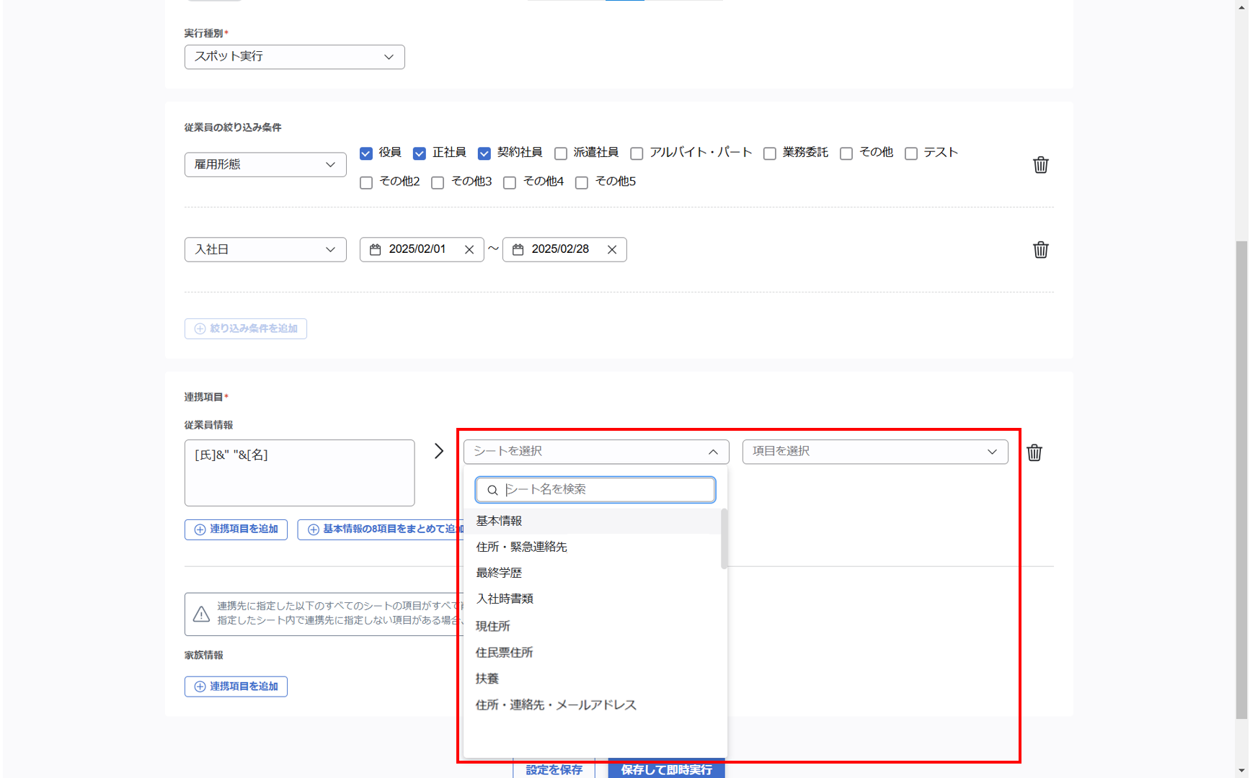Collapse the シートを選択 dropdown
Image resolution: width=1250 pixels, height=778 pixels.
tap(596, 452)
